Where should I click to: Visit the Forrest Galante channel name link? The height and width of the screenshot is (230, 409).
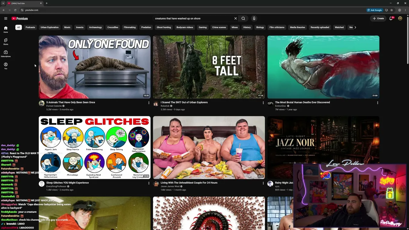[54, 106]
